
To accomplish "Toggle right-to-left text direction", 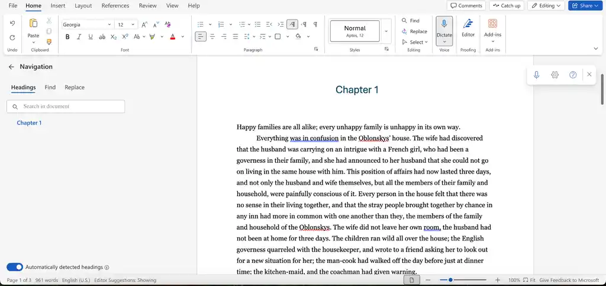I will click(304, 24).
